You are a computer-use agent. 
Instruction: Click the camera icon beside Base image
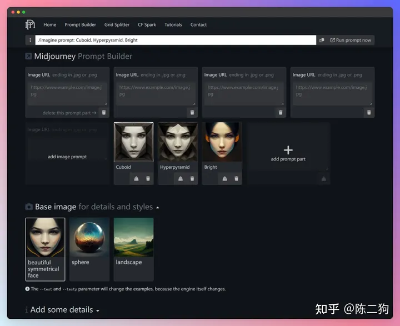click(29, 207)
